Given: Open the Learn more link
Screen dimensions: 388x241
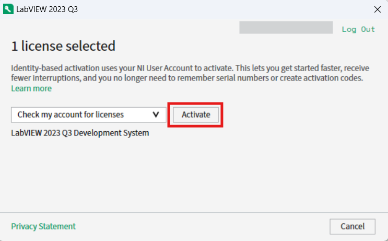Looking at the screenshot, I should tap(31, 88).
